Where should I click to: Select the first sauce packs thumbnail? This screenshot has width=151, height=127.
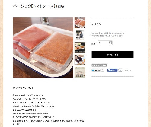click(80, 23)
